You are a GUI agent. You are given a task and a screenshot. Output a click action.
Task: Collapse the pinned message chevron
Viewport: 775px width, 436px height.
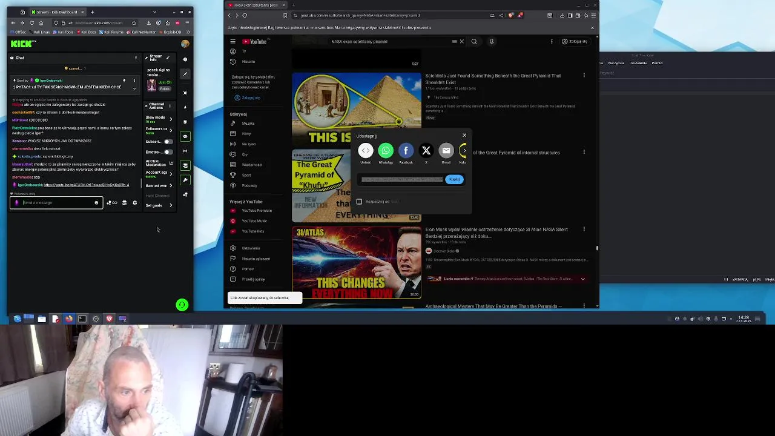tap(134, 89)
